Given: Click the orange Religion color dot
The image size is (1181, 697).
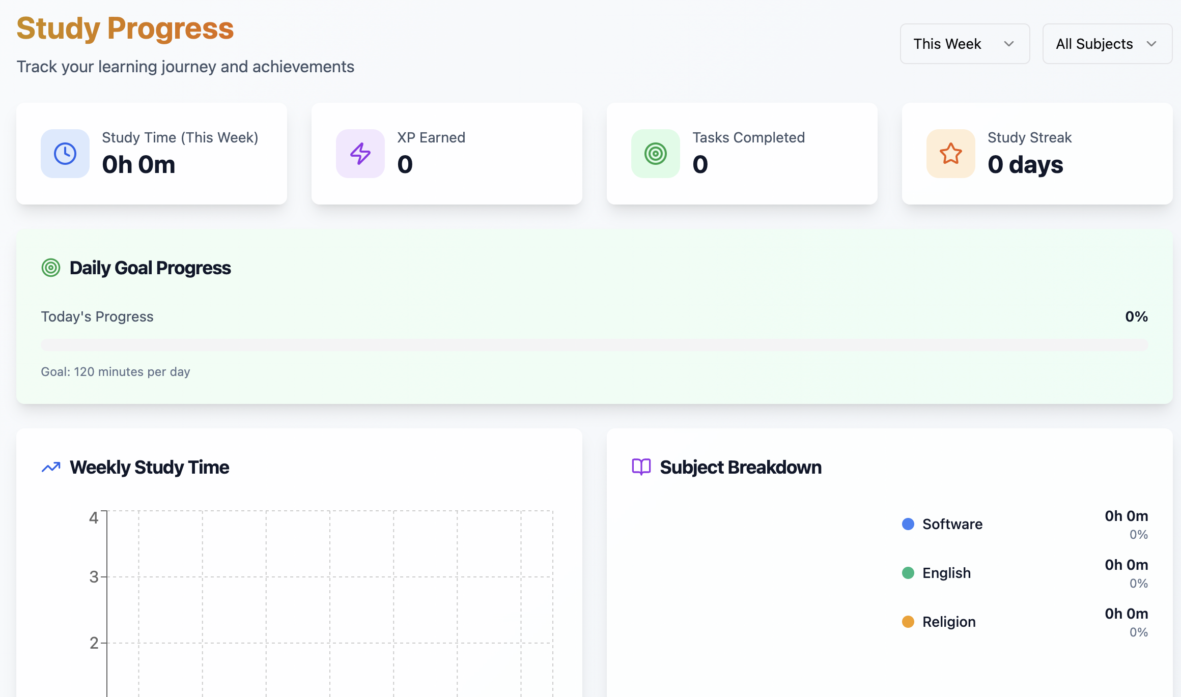Looking at the screenshot, I should [x=908, y=622].
